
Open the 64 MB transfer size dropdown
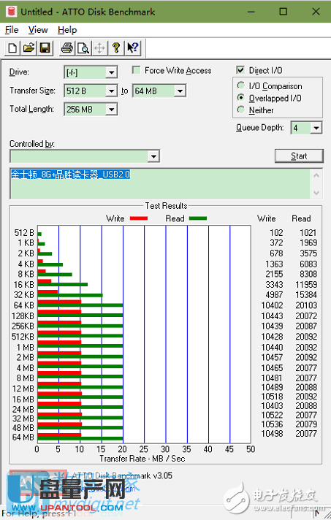click(180, 91)
